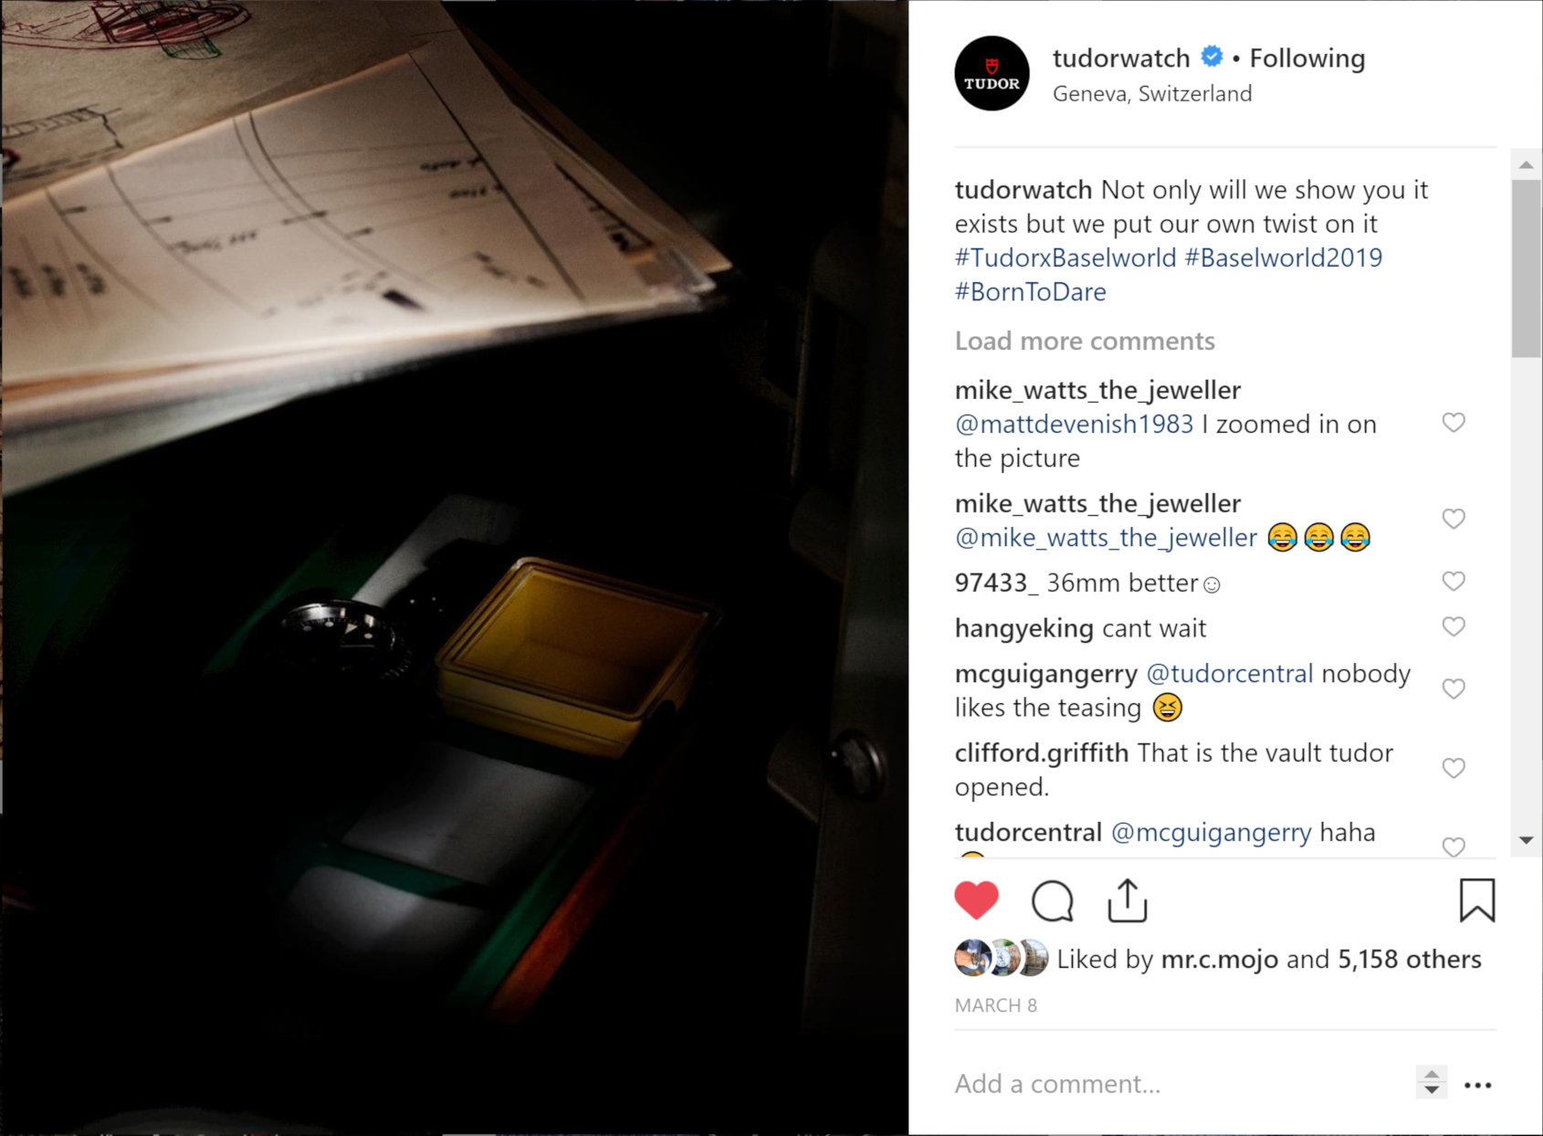Image resolution: width=1543 pixels, height=1136 pixels.
Task: Like clifford.griffith's vault comment
Action: [1454, 768]
